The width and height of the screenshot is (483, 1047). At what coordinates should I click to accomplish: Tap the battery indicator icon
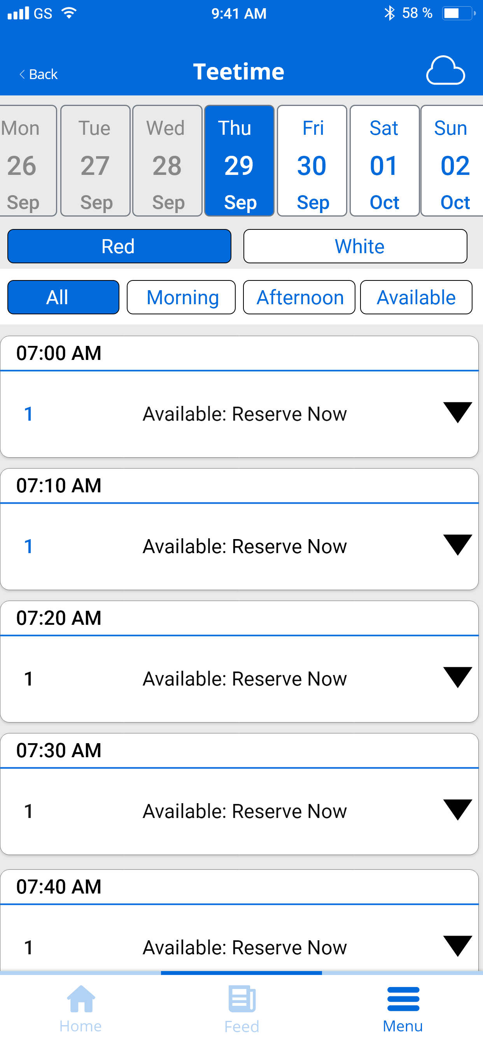click(x=458, y=13)
